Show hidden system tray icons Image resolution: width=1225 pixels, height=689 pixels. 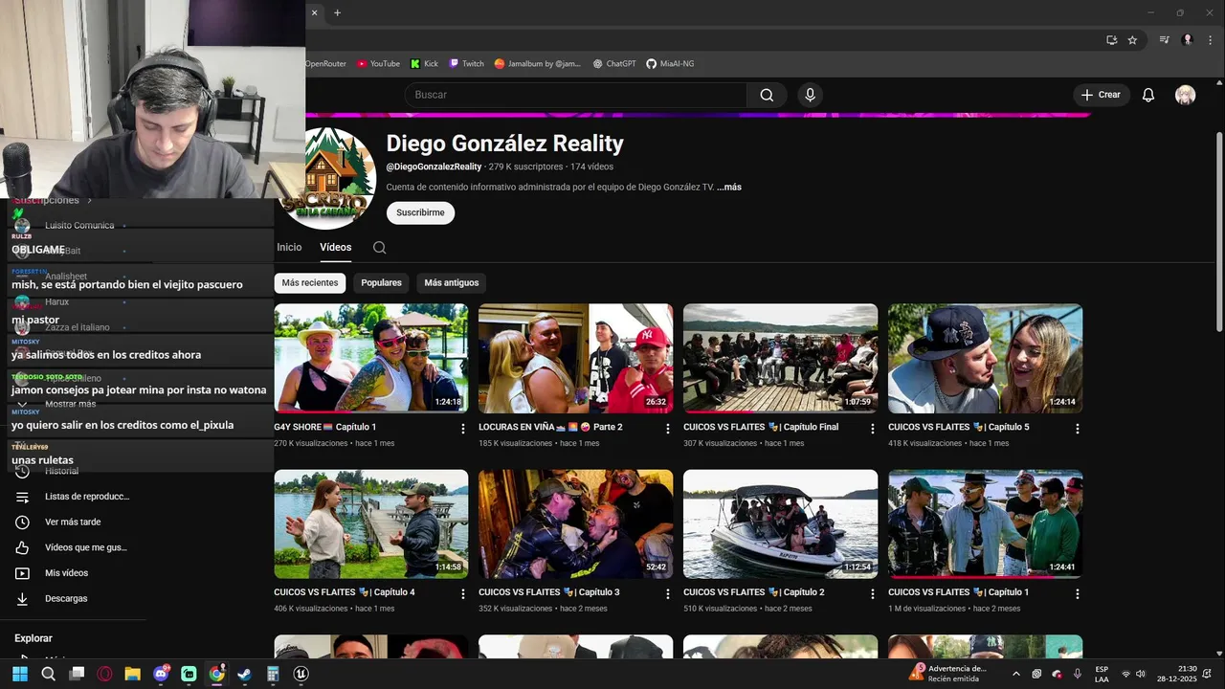tap(1016, 674)
